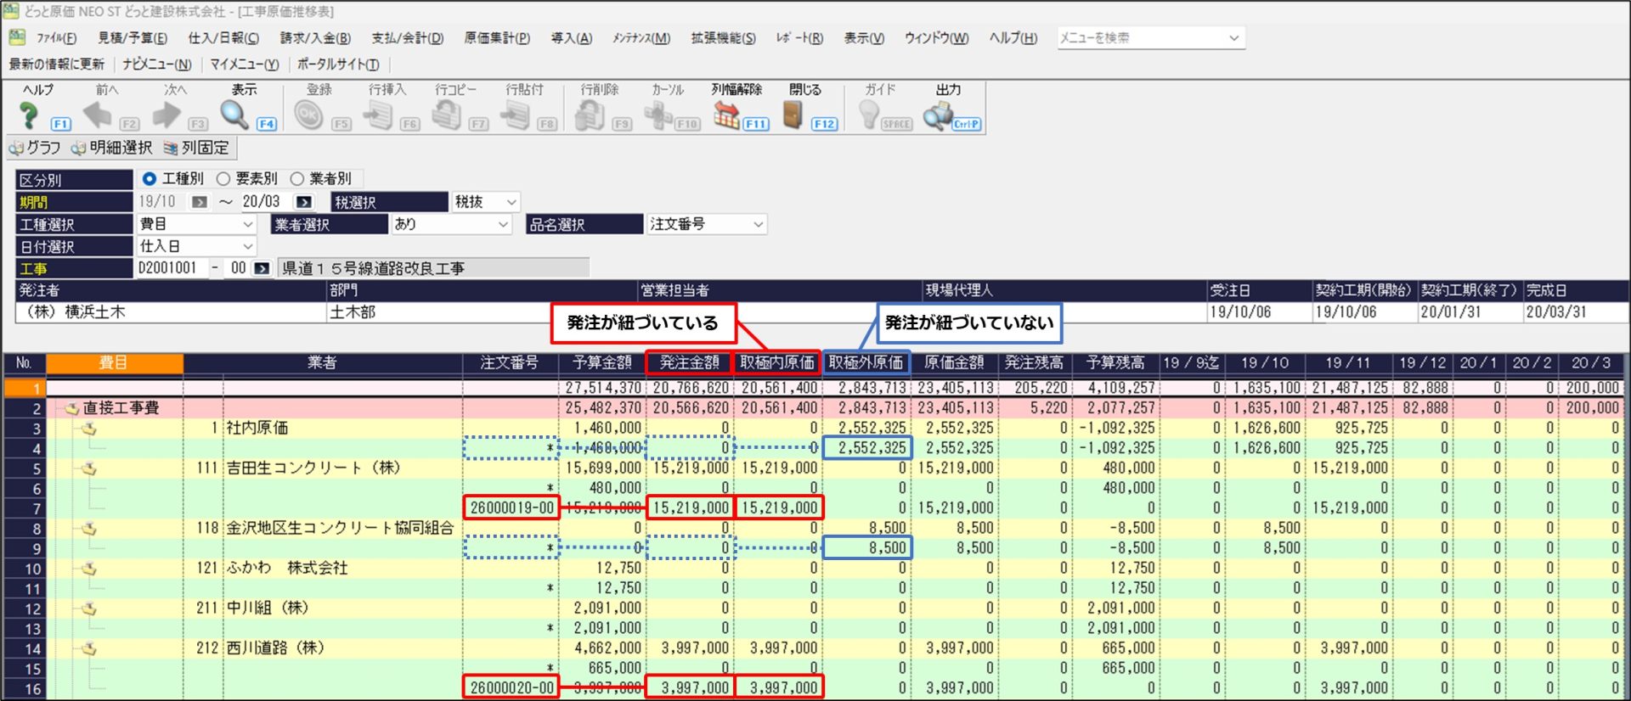Click the 列幅解除 column width reset icon
Image resolution: width=1631 pixels, height=701 pixels.
point(726,115)
